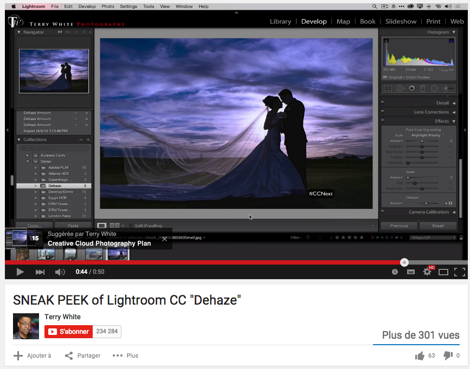Open video quality settings gear
Image resolution: width=470 pixels, height=369 pixels.
pyautogui.click(x=427, y=272)
